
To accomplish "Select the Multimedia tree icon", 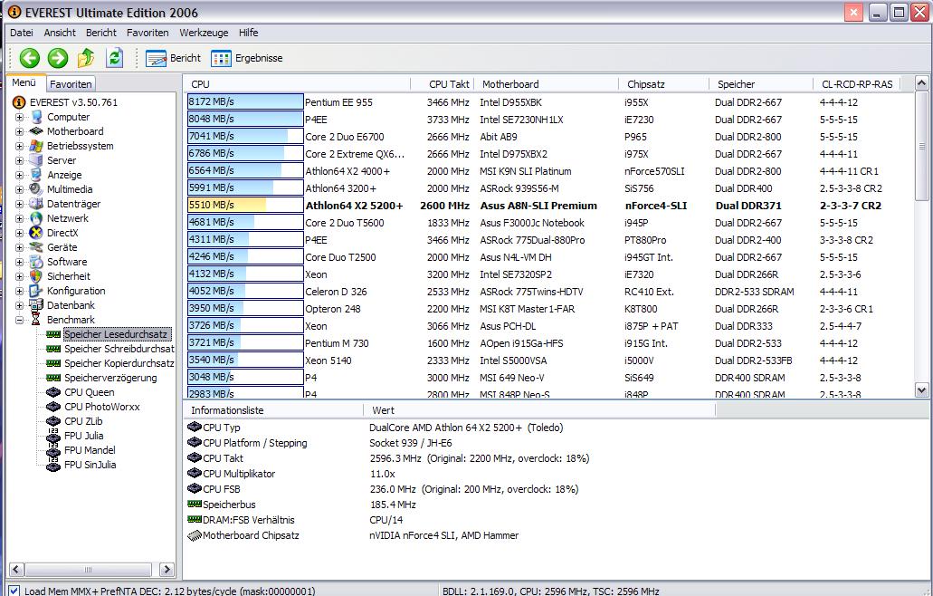I will [x=37, y=189].
